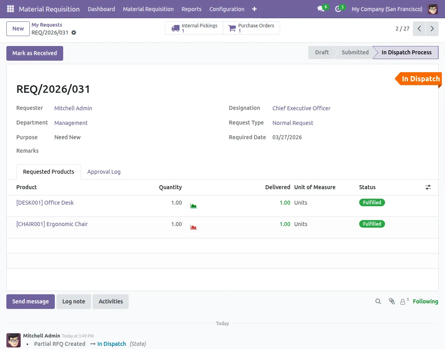Click the followers person icon

tap(403, 301)
